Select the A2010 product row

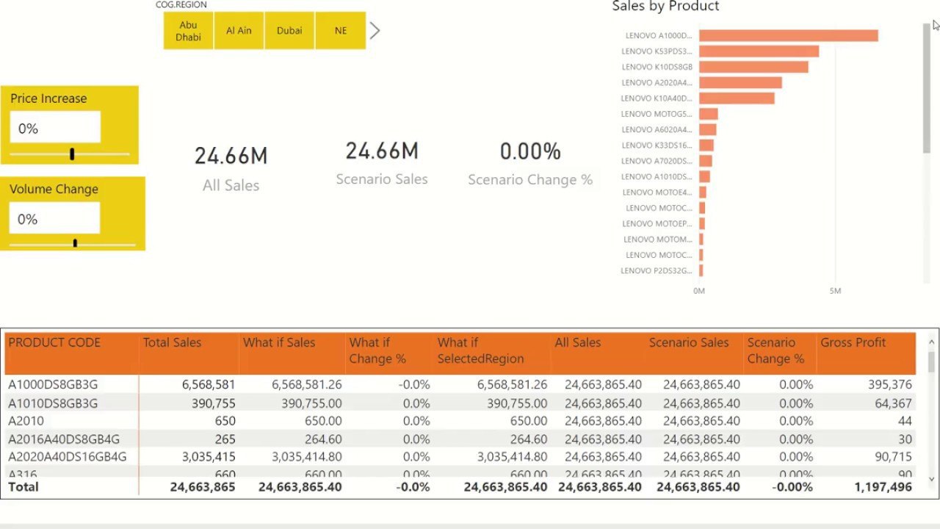tap(460, 421)
